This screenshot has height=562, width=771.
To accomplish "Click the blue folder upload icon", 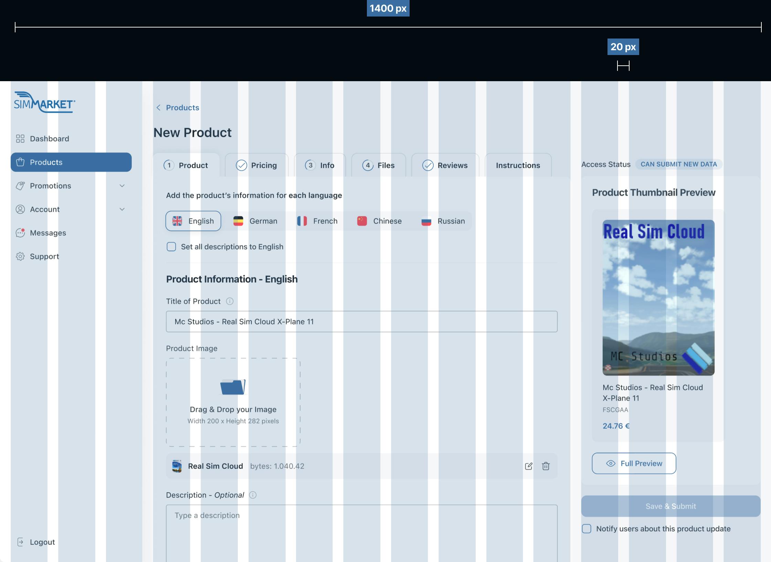I will [233, 387].
